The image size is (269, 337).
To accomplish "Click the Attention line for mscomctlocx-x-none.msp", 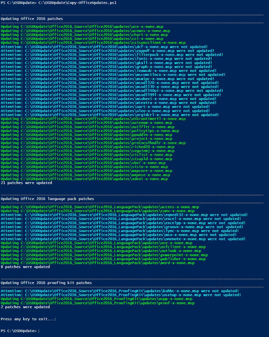I will pos(113,75).
